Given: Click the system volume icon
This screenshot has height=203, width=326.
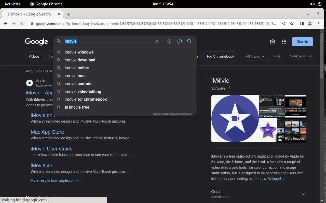Looking at the screenshot, I should 312,4.
